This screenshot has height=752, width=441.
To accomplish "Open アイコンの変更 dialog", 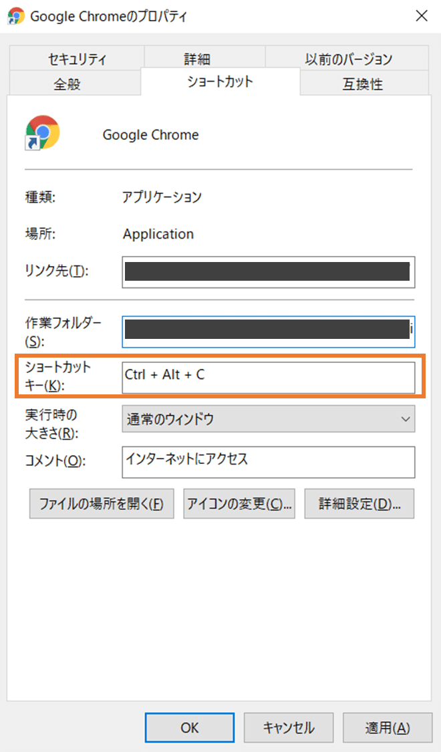I will point(239,503).
